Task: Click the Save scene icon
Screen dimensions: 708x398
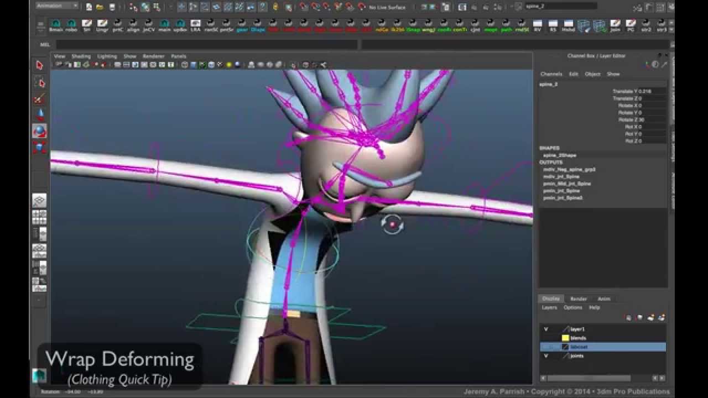Action: (x=112, y=7)
